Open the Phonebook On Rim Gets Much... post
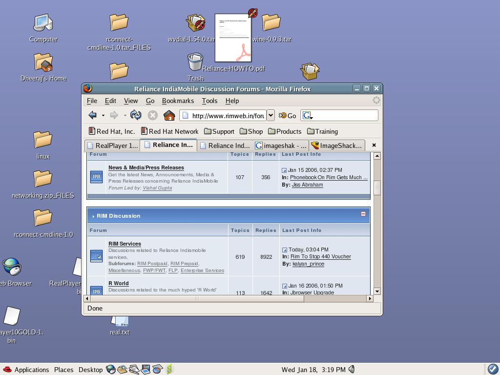 pos(329,177)
